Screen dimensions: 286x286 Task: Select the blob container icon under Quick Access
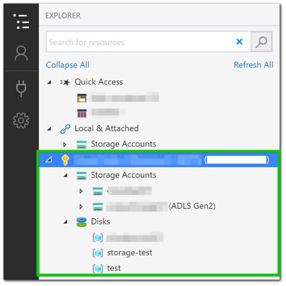point(82,98)
